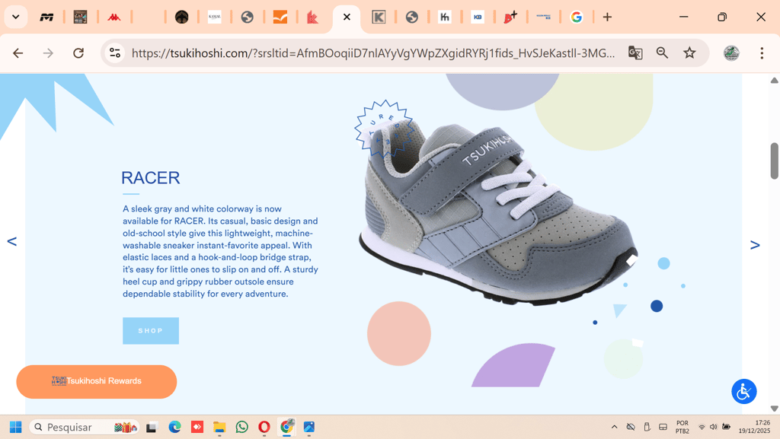Click the gray RACER sneaker image

[x=497, y=211]
